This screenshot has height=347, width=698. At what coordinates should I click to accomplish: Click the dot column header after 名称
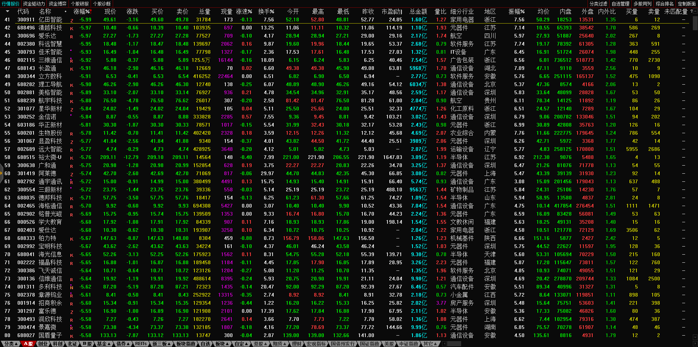point(66,11)
